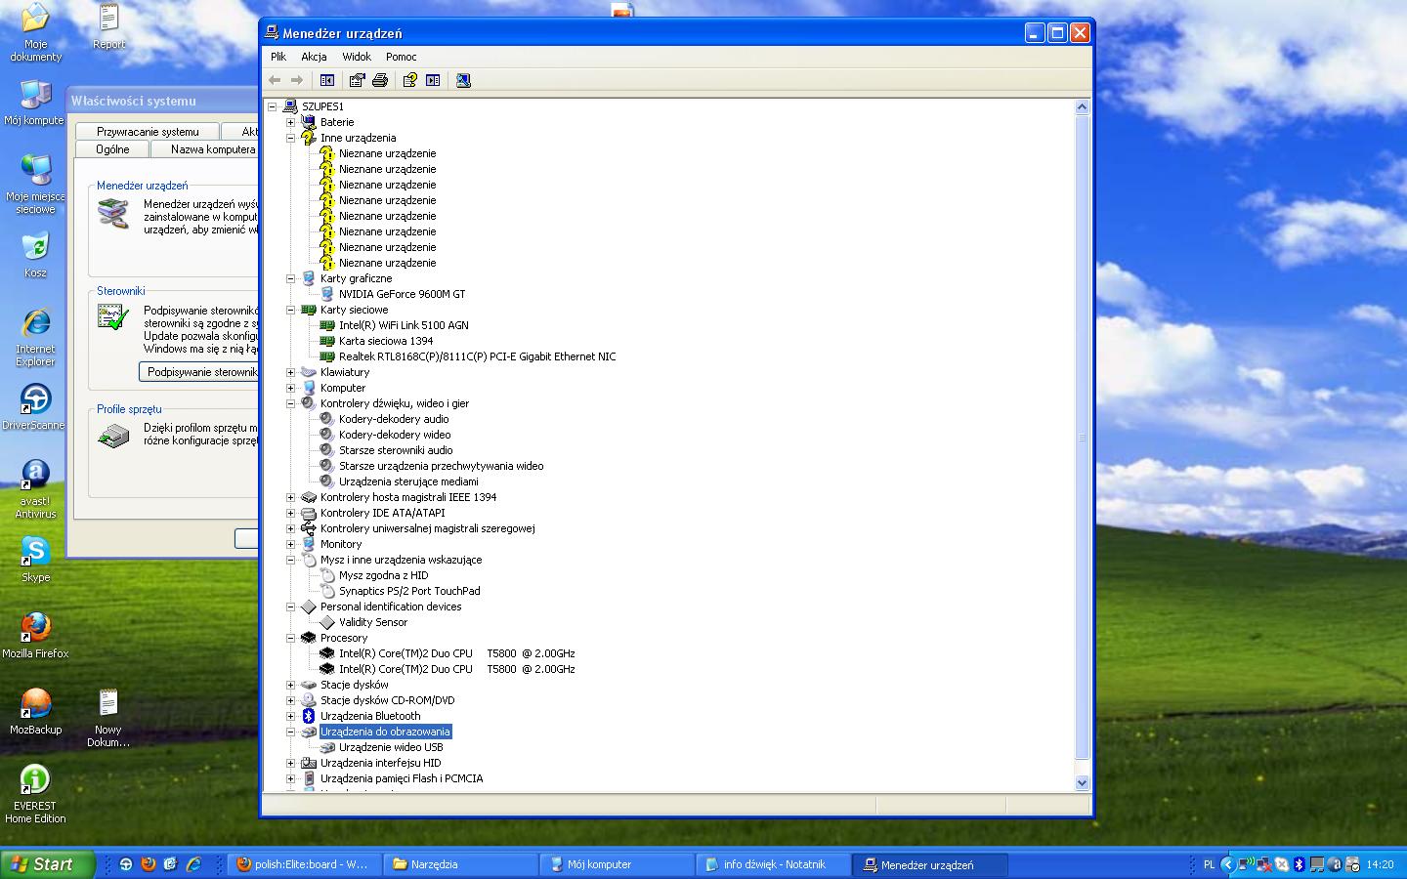
Task: Click the show/hide console tree toolbar icon
Action: pos(327,80)
